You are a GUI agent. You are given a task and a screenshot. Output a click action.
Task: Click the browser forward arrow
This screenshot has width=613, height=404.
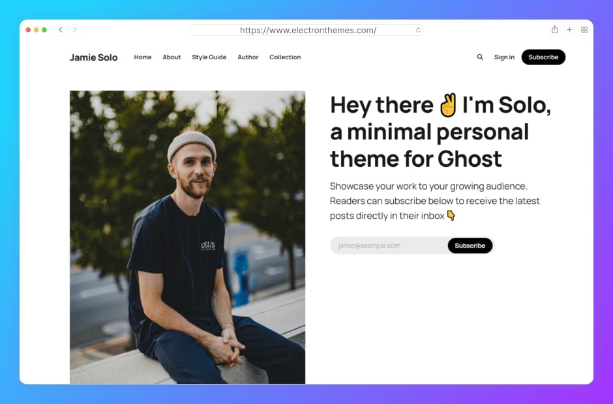click(75, 30)
